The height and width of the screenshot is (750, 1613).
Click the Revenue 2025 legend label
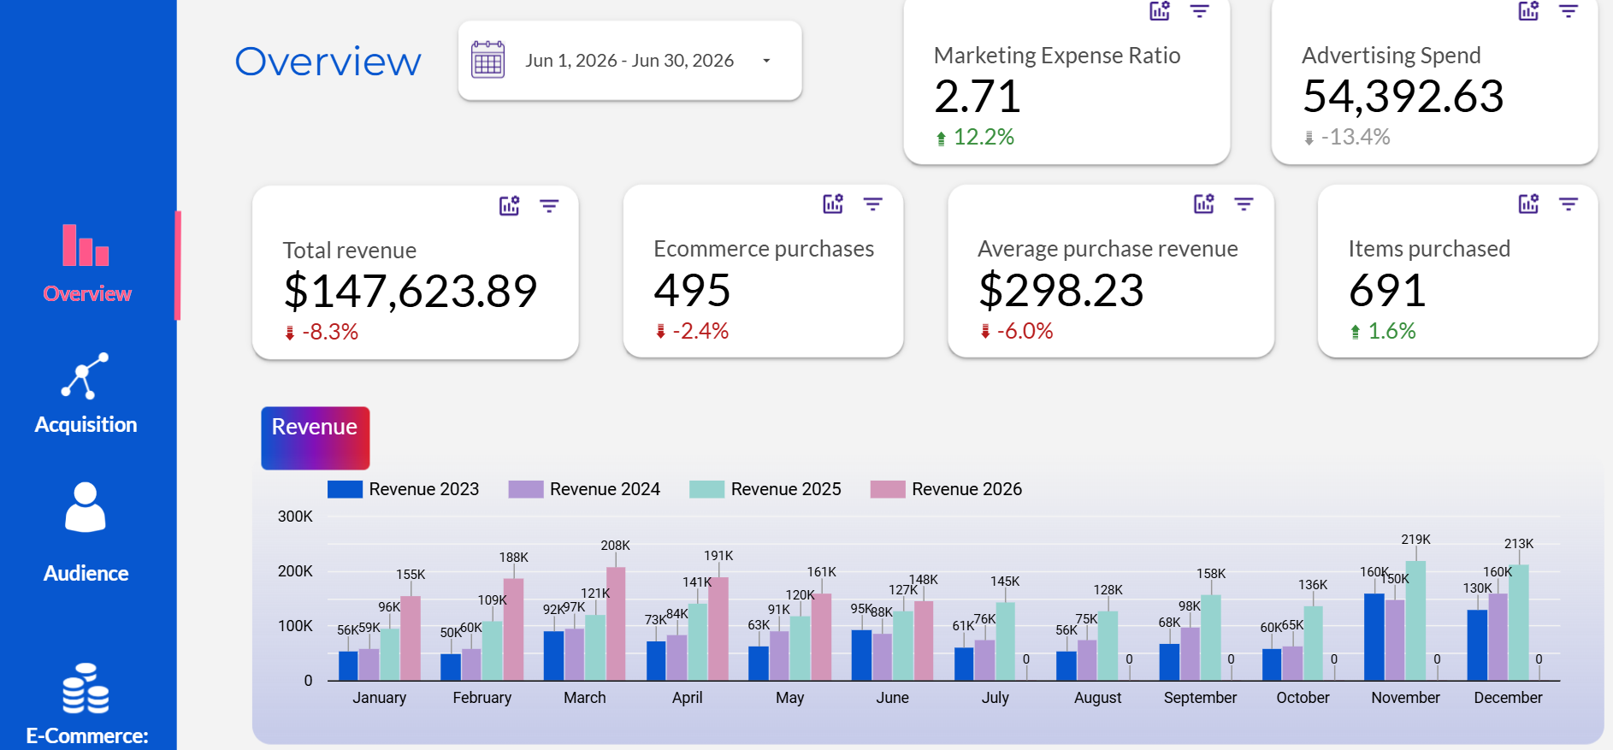786,489
